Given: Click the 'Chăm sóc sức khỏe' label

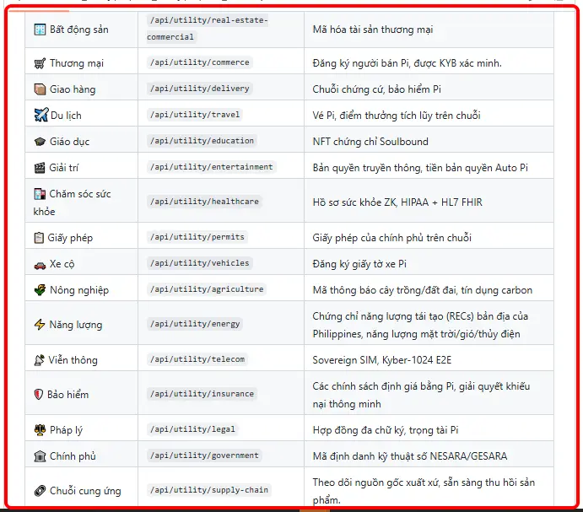Looking at the screenshot, I should click(72, 202).
